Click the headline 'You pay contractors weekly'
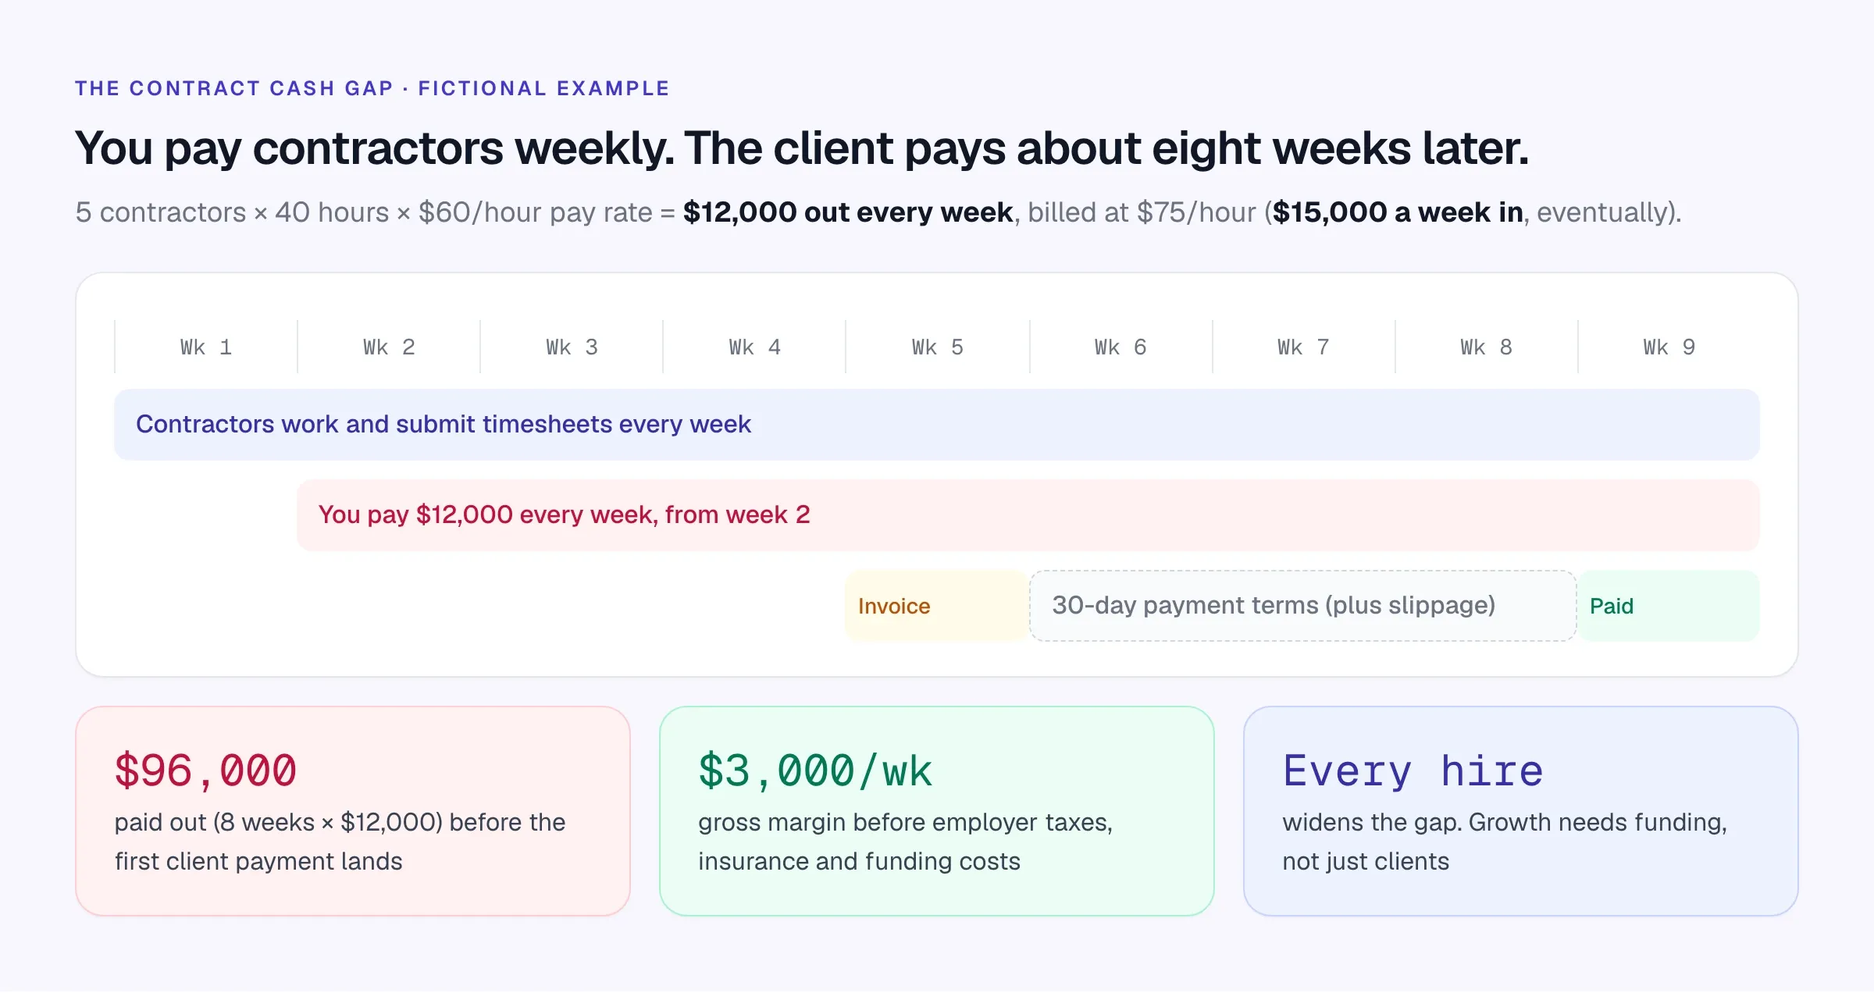The height and width of the screenshot is (993, 1874). coord(802,148)
